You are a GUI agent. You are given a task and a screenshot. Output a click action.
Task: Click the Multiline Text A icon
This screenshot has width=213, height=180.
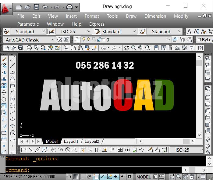coord(189,31)
